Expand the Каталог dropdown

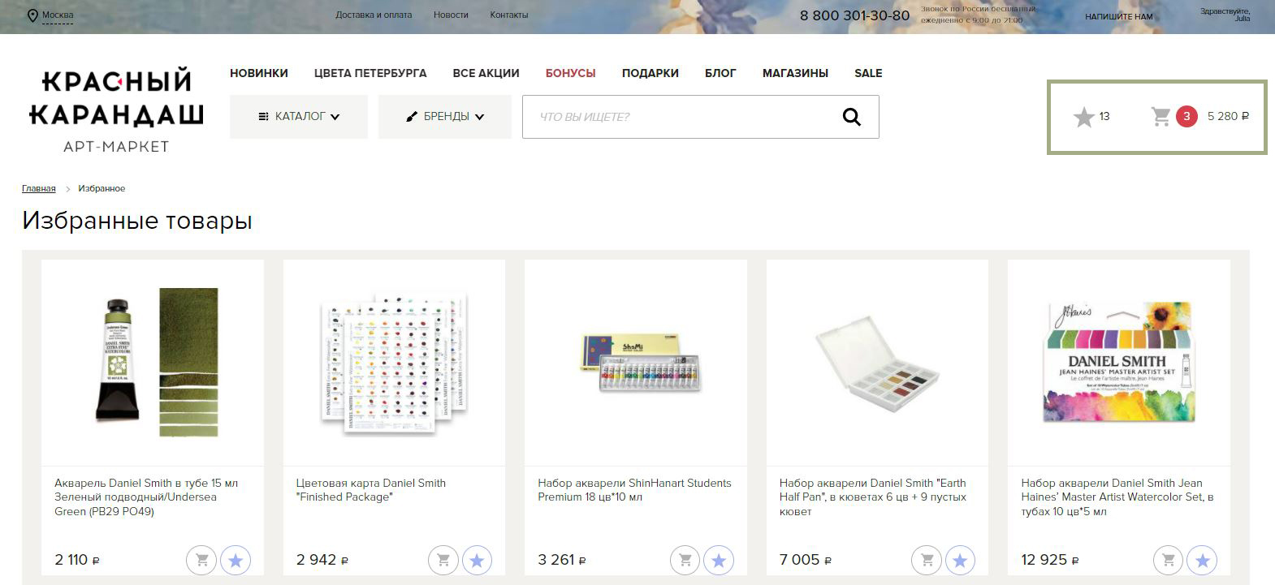pos(299,117)
